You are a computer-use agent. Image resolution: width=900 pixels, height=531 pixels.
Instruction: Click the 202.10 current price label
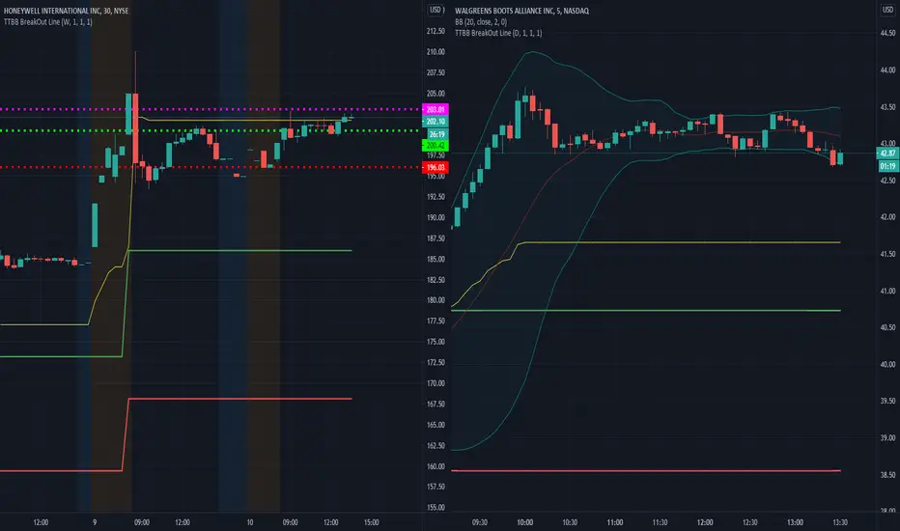pos(436,121)
